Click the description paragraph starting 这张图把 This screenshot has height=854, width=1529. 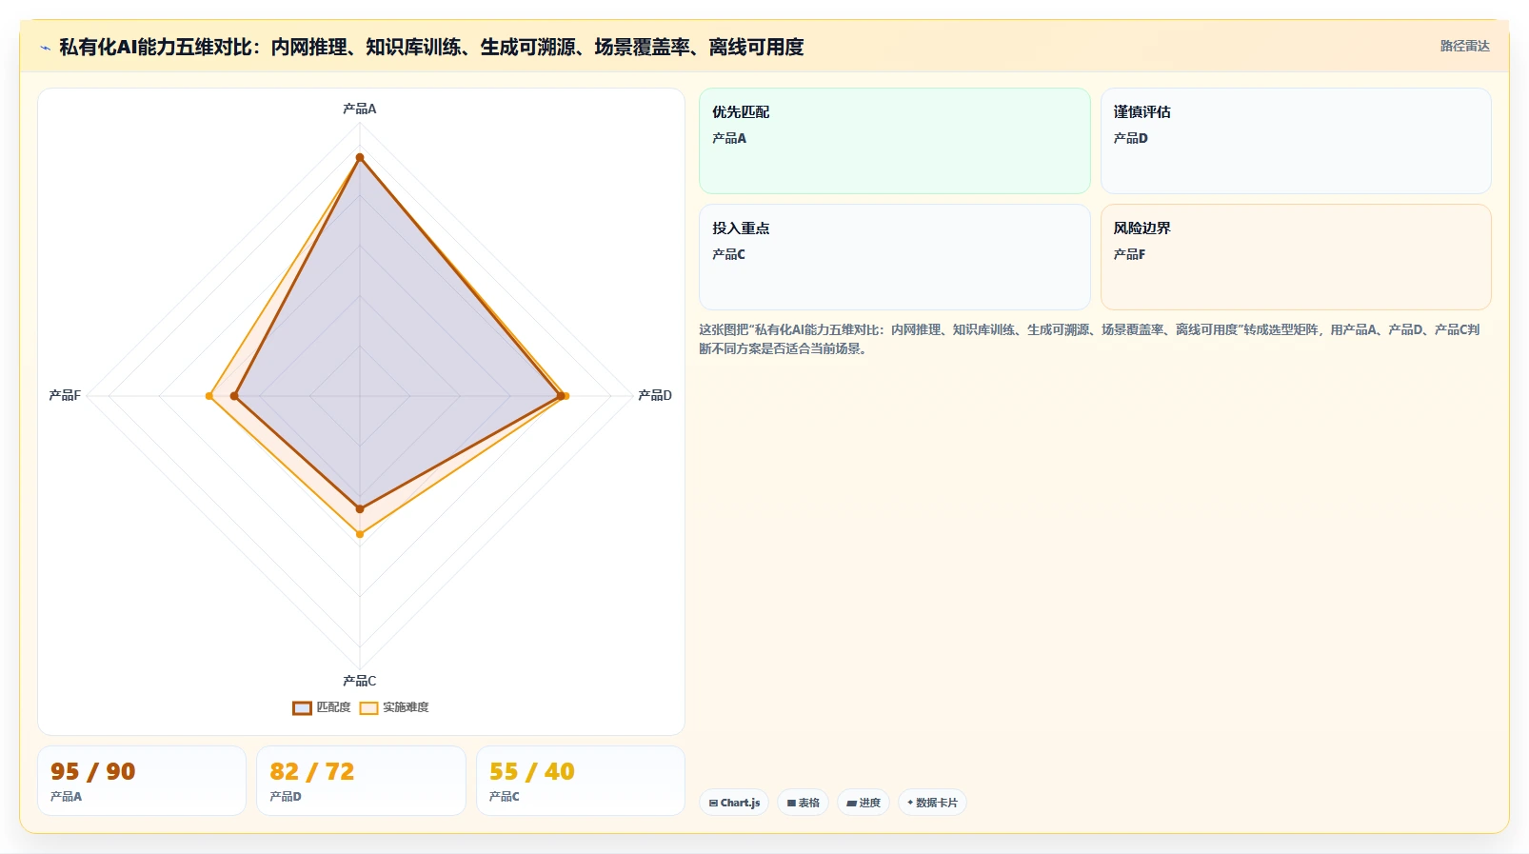tap(1089, 339)
